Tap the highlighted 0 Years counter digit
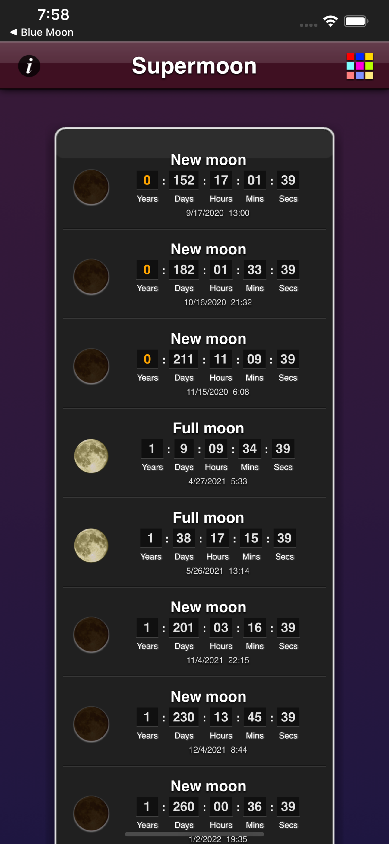Screen dimensions: 389x844 (147, 180)
